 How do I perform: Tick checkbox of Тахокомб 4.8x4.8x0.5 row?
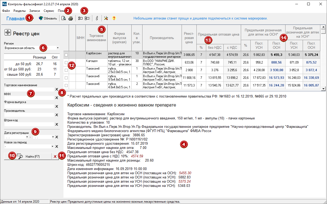tap(66, 85)
